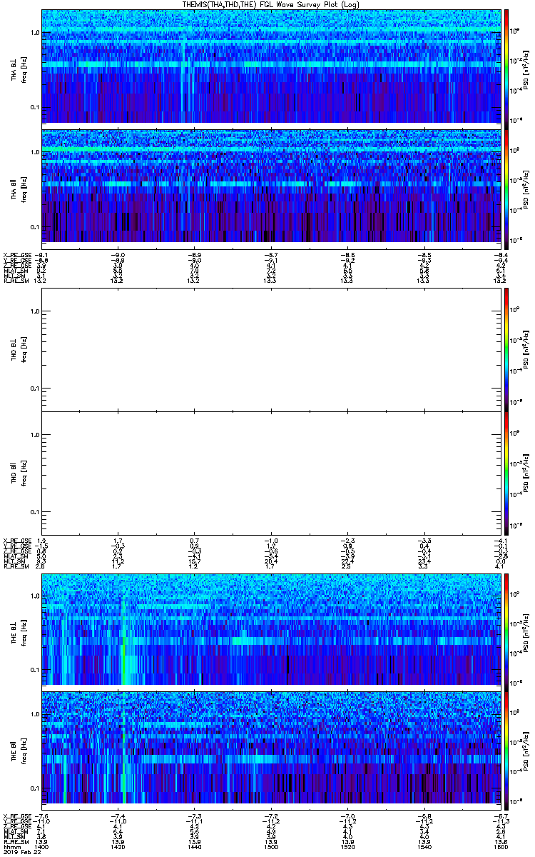Screen dimensions: 535x857
Task: Click the 1.0 frequency tick of THD B-perpendicular panel
Action: (x=35, y=311)
